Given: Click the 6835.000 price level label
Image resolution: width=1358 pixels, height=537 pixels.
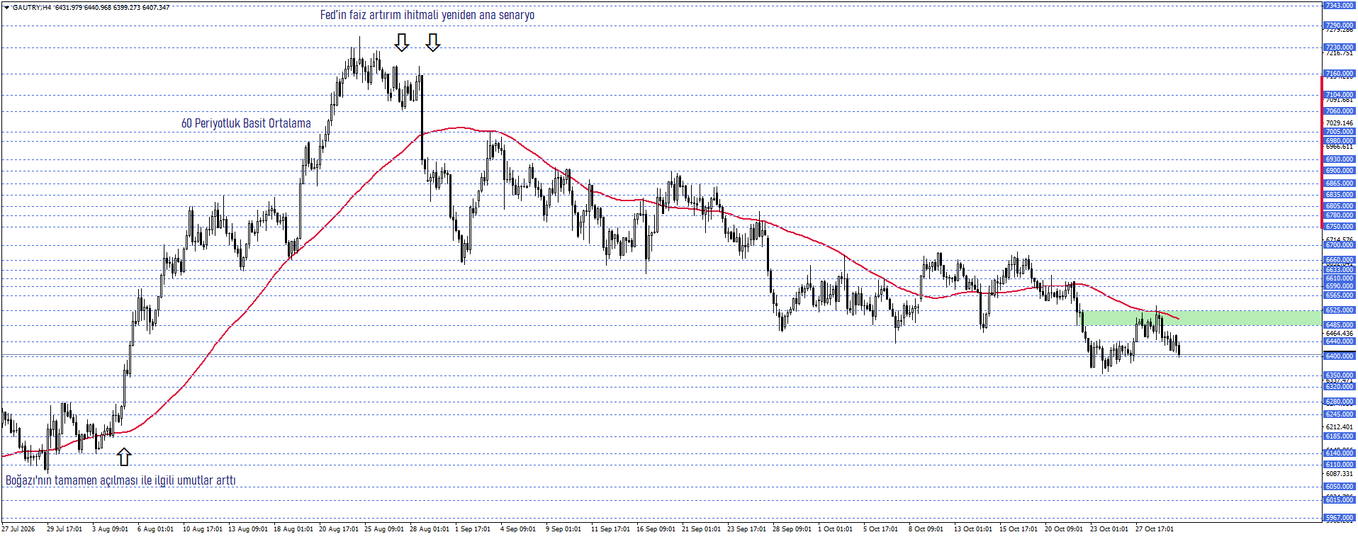Looking at the screenshot, I should 1339,195.
